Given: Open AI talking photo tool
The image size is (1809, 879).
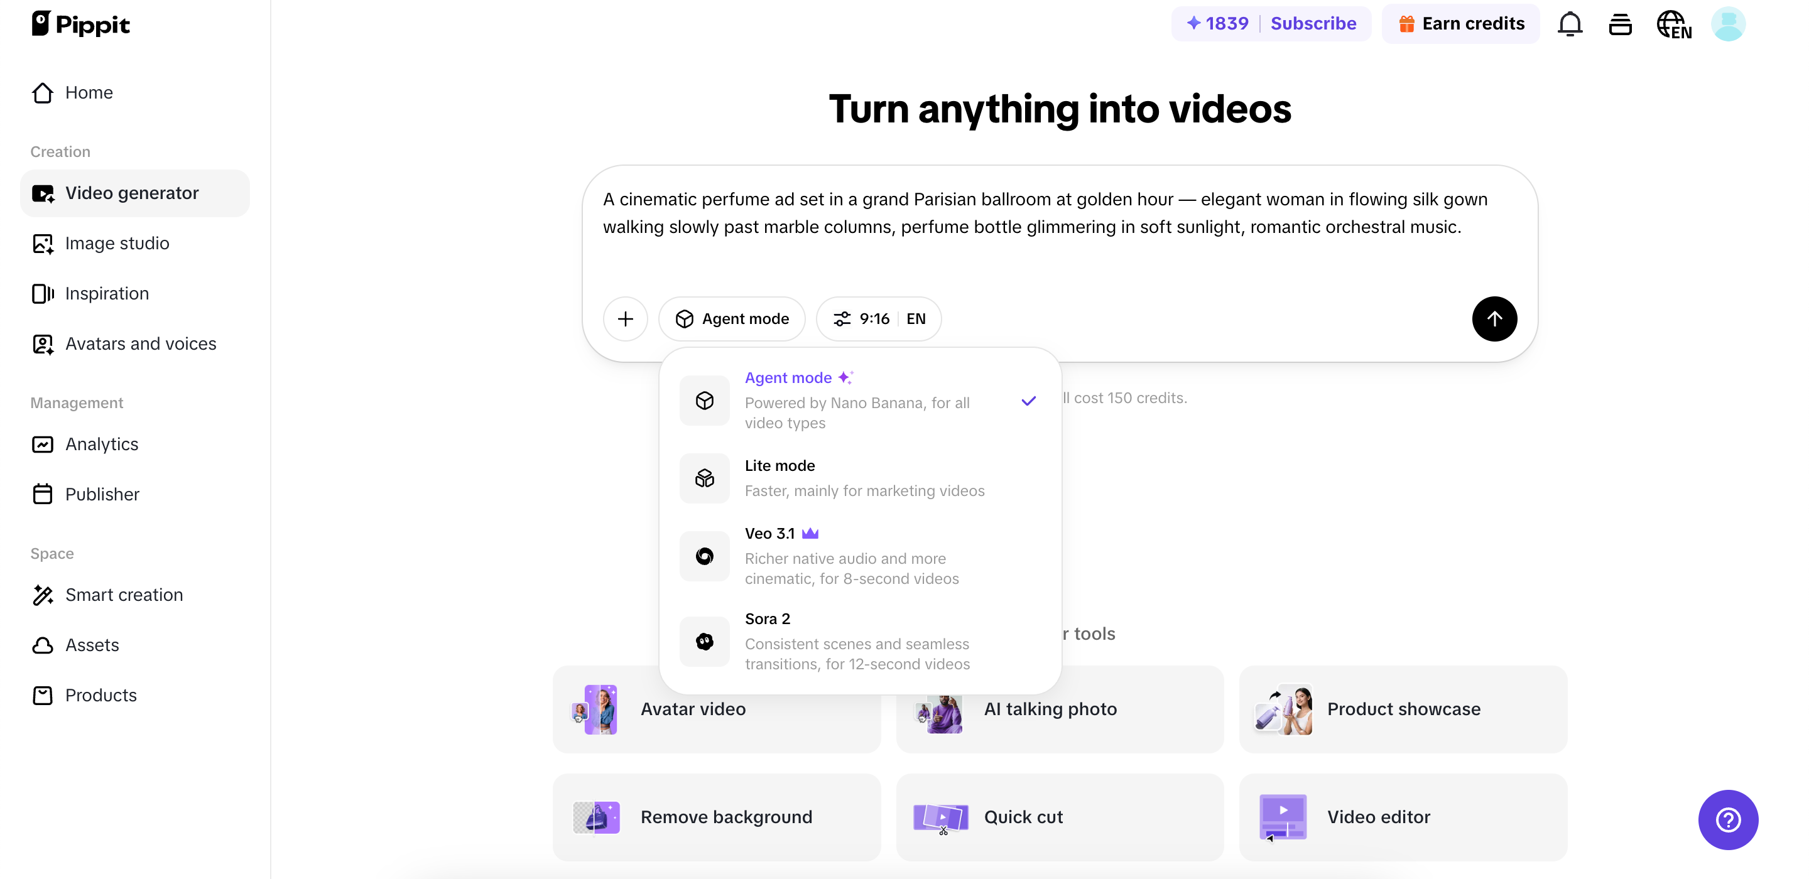Looking at the screenshot, I should click(x=1060, y=709).
